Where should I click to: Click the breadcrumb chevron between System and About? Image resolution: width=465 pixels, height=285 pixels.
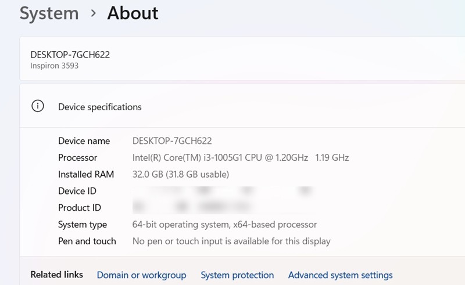(x=94, y=13)
